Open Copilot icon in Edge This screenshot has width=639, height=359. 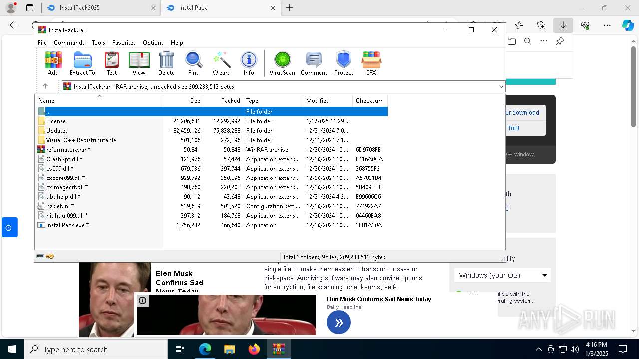click(628, 25)
